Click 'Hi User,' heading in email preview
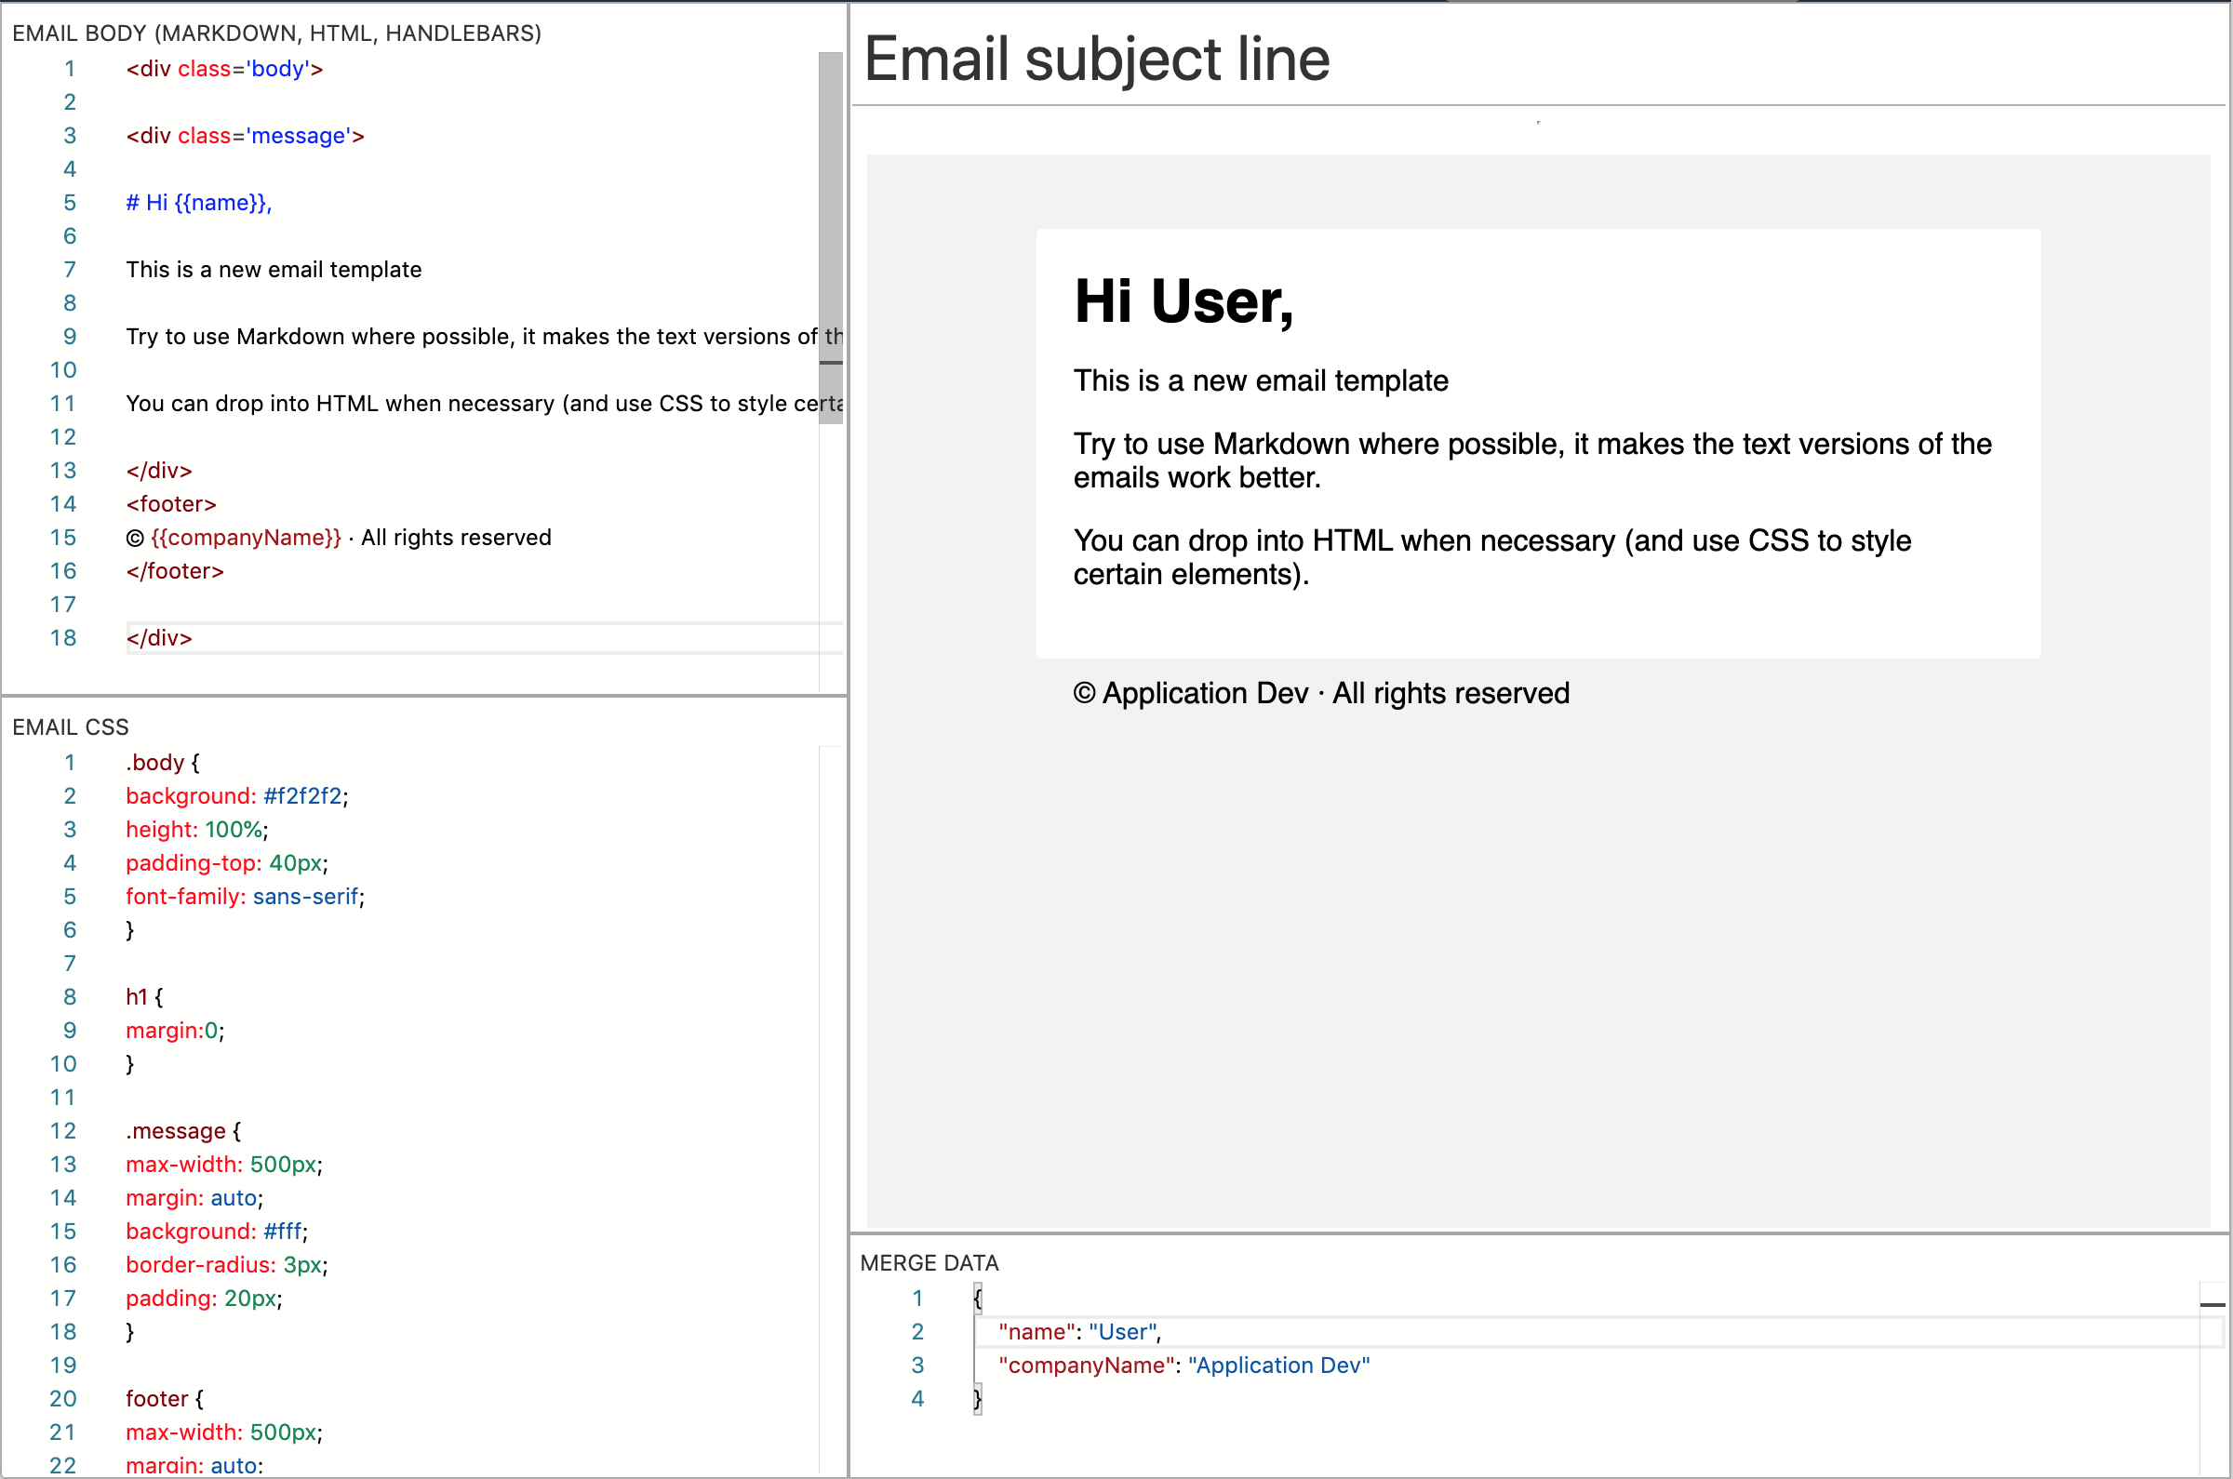Image resolution: width=2233 pixels, height=1479 pixels. point(1183,301)
